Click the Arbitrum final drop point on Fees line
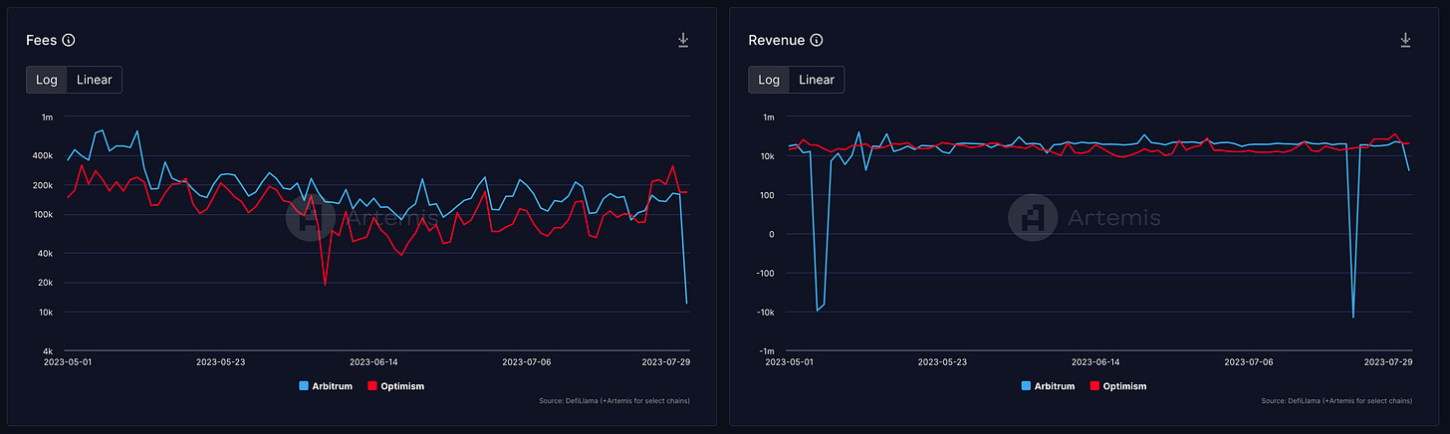Viewport: 1450px width, 434px height. 687,303
